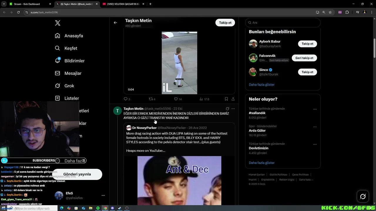Open more options on 22 Eki post
Image resolution: width=376 pixels, height=211 pixels.
pyautogui.click(x=233, y=109)
